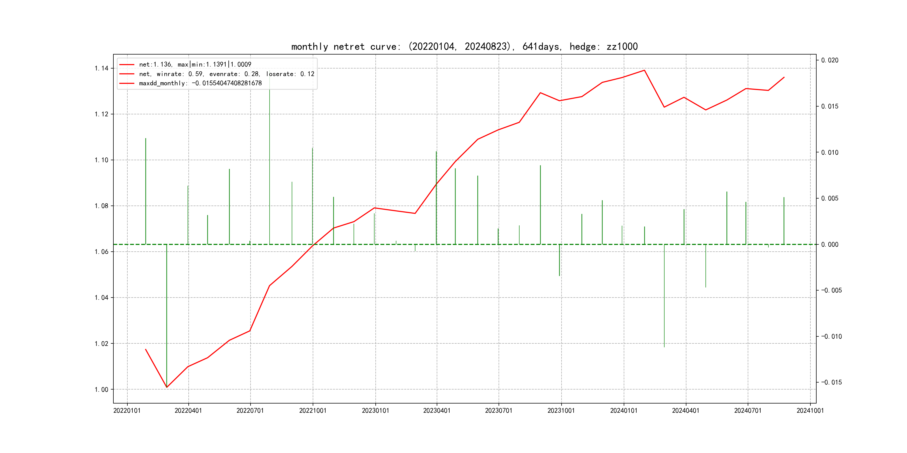Viewport: 907px width, 453px height.
Task: Click the 20221001 x-axis label
Action: (313, 411)
